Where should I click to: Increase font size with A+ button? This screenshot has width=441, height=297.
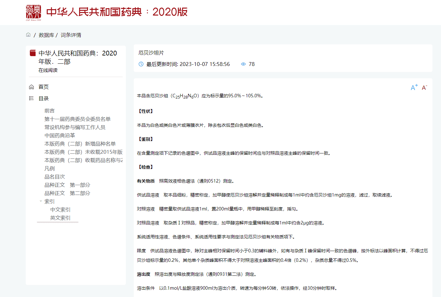pyautogui.click(x=414, y=87)
